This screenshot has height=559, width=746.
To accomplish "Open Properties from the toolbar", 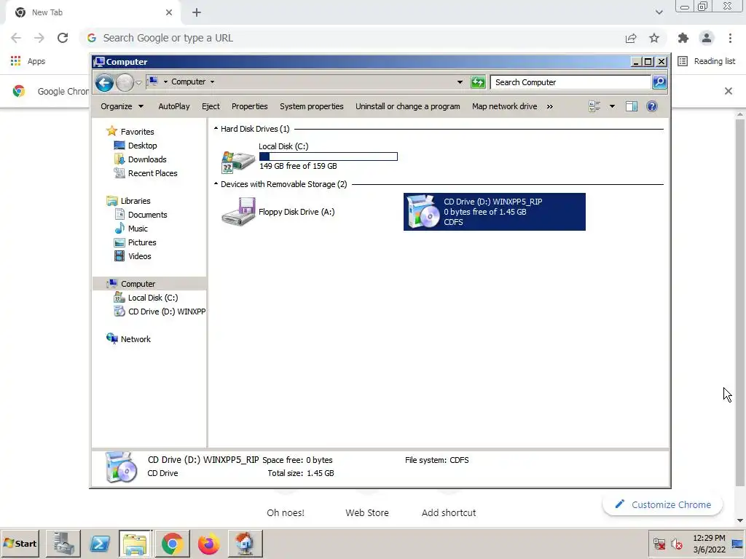I will 250,106.
